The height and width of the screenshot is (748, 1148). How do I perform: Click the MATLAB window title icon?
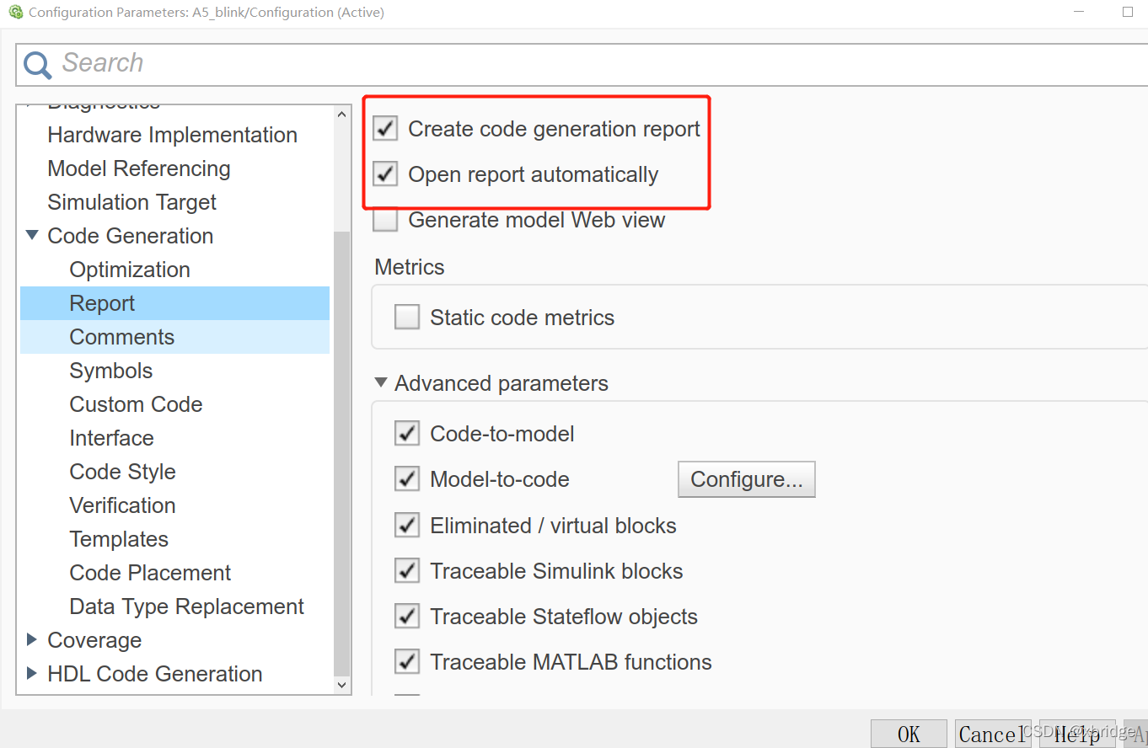[x=15, y=12]
